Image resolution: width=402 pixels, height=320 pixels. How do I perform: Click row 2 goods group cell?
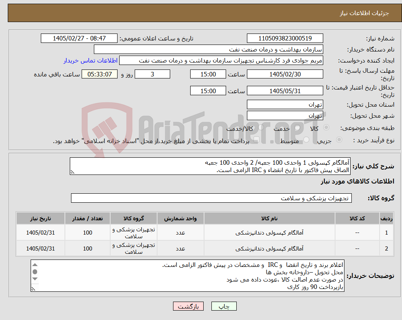click(133, 248)
